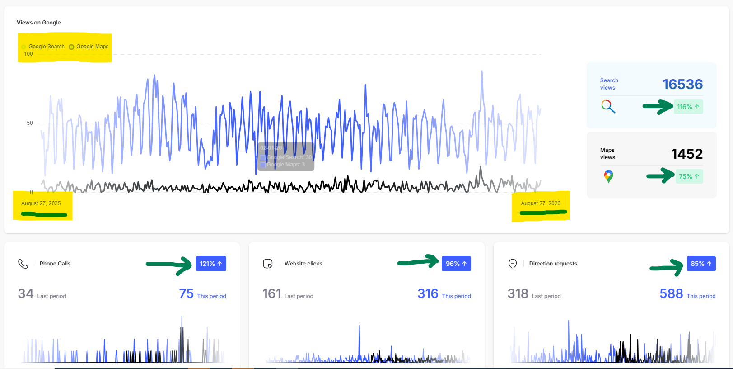The width and height of the screenshot is (733, 369).
Task: Click the 121% Phone Calls growth badge
Action: tap(211, 264)
